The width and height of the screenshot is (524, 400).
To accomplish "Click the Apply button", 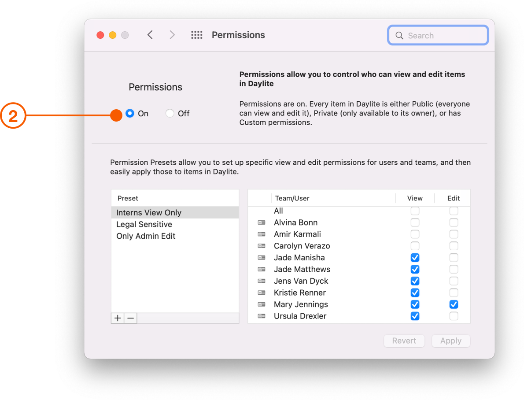I will [450, 341].
